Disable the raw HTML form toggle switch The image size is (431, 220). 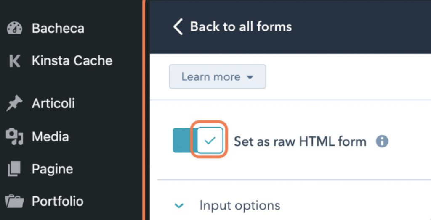point(198,140)
